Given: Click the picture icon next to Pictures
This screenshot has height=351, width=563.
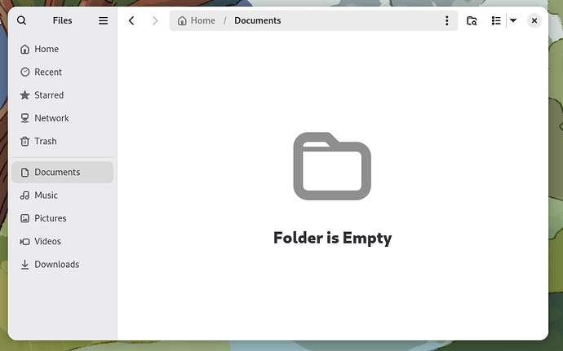Looking at the screenshot, I should tap(24, 218).
